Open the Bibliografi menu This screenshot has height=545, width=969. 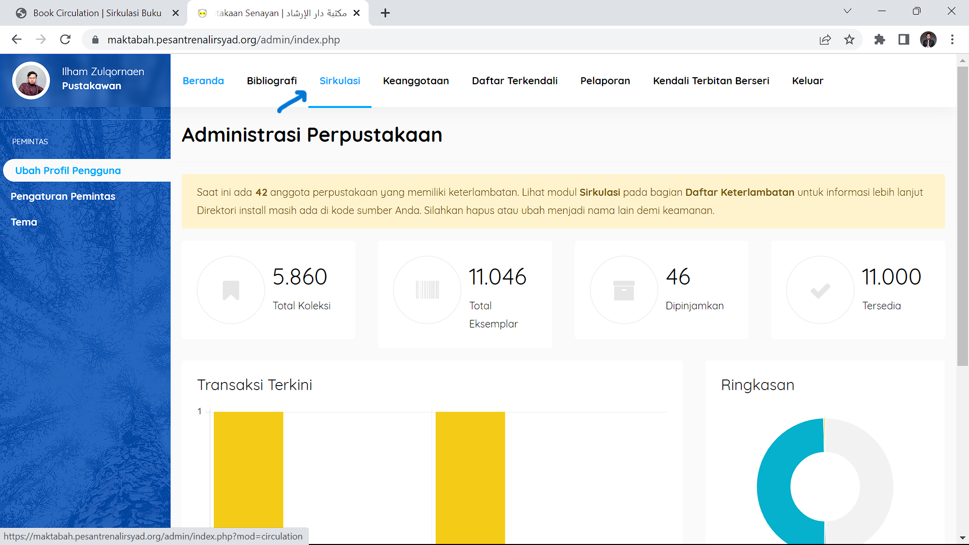pyautogui.click(x=272, y=81)
